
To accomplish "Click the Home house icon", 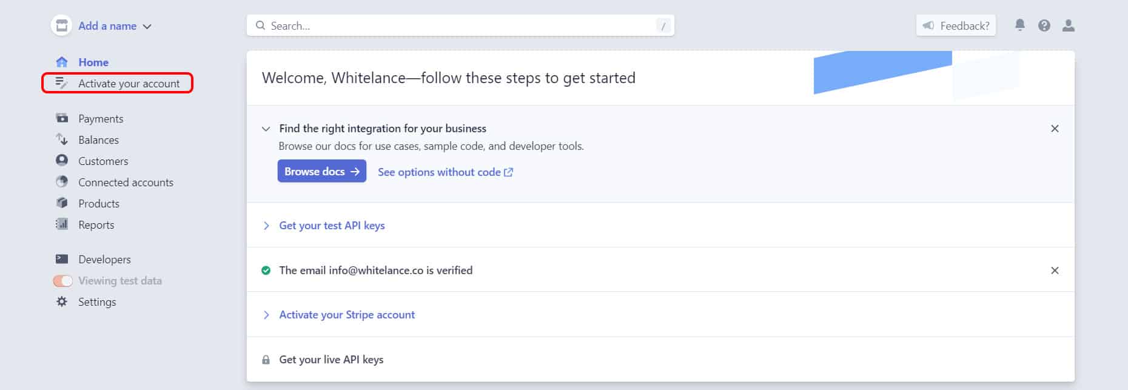I will 62,62.
